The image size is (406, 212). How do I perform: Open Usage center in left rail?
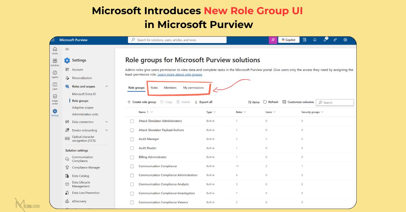click(55, 99)
